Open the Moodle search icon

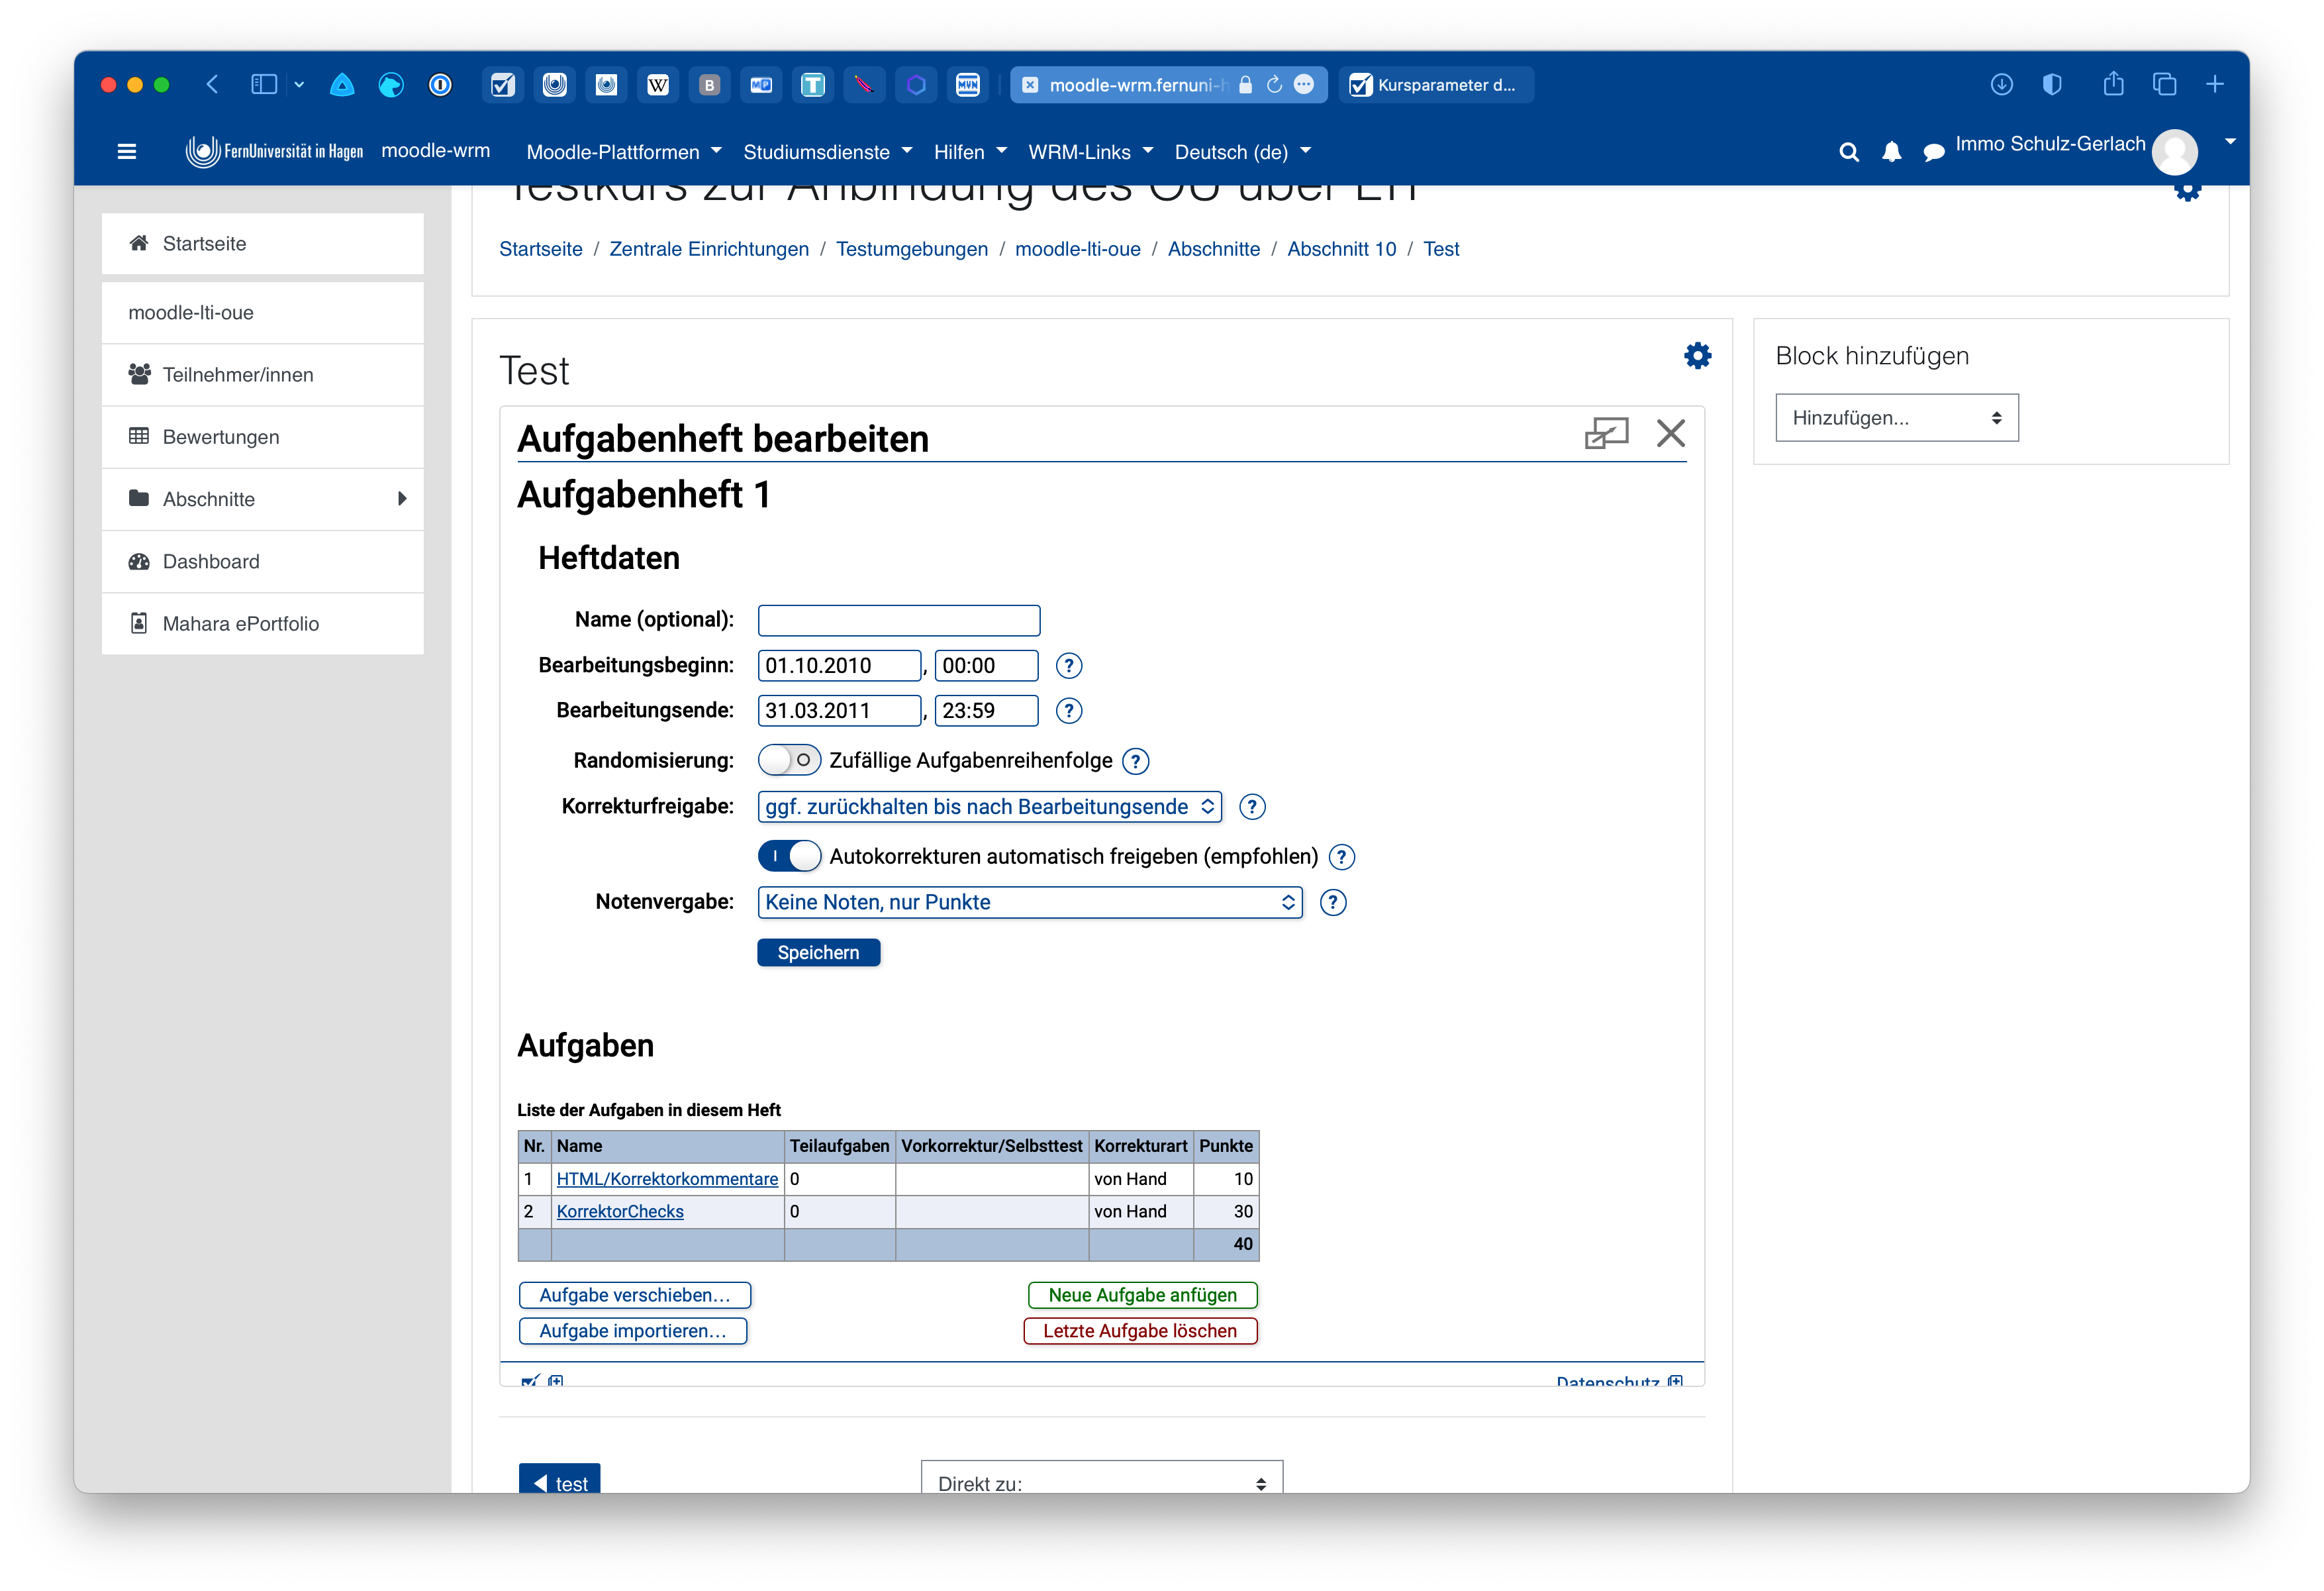point(1849,152)
